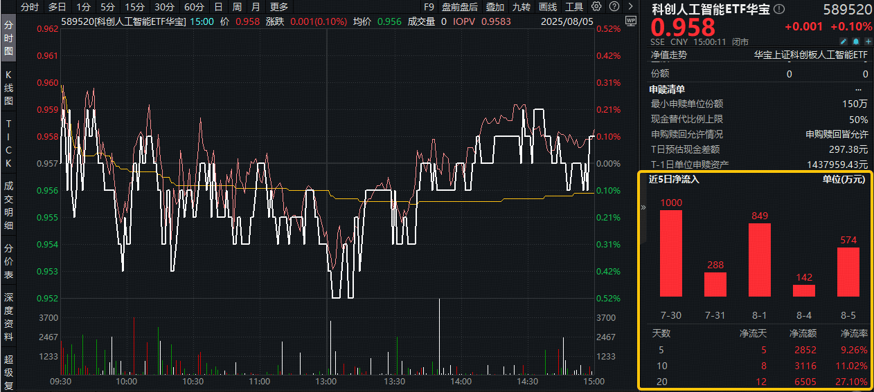Switch to the 5分 period tab
874x392 pixels.
[x=107, y=7]
